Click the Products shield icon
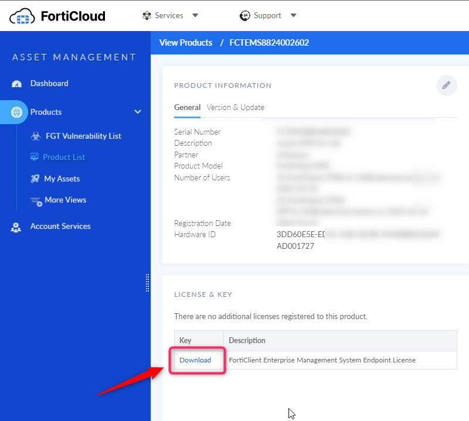The width and height of the screenshot is (469, 421). [x=16, y=112]
